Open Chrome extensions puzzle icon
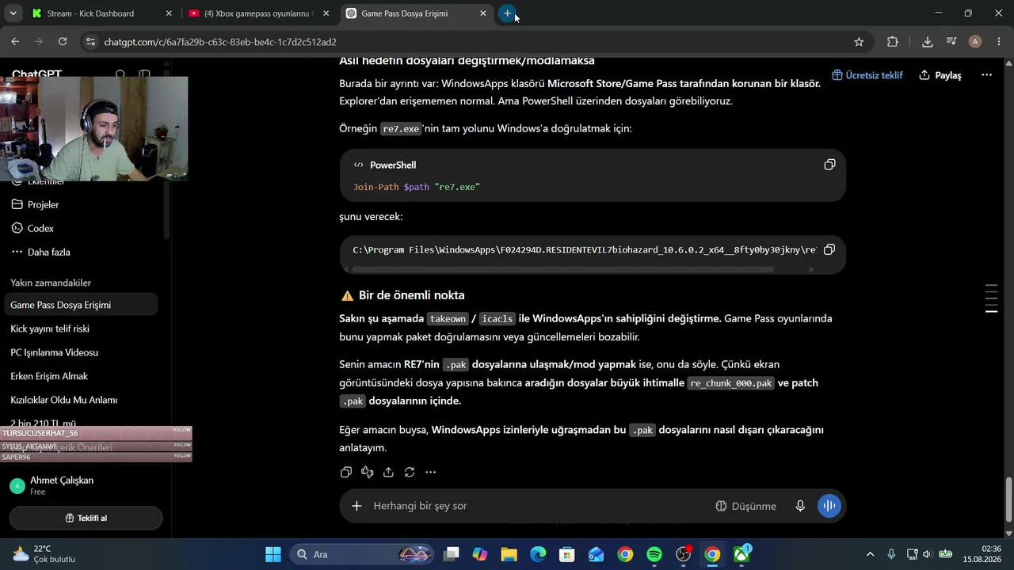1014x570 pixels. (x=893, y=42)
